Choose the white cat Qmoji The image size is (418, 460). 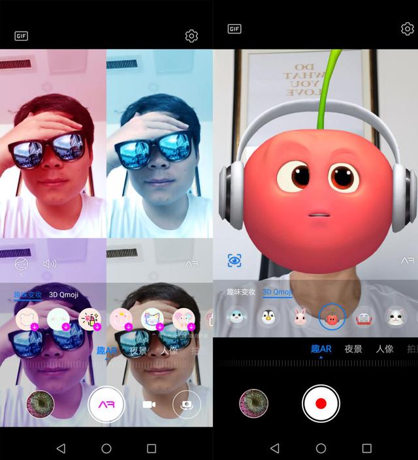pyautogui.click(x=396, y=317)
